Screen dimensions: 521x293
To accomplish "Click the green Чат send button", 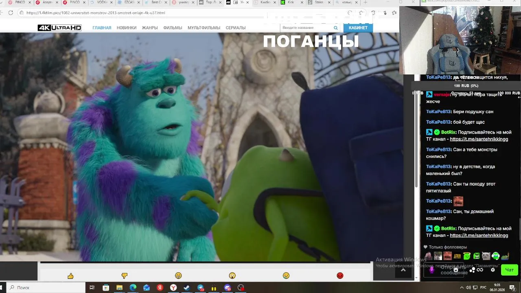I will click(510, 270).
